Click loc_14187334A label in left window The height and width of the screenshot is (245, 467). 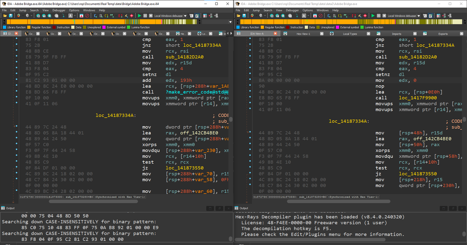116,115
